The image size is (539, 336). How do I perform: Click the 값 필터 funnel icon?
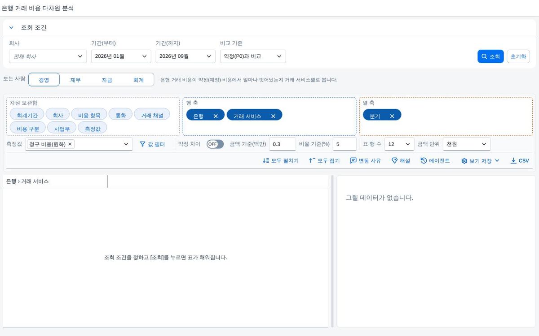(x=143, y=144)
